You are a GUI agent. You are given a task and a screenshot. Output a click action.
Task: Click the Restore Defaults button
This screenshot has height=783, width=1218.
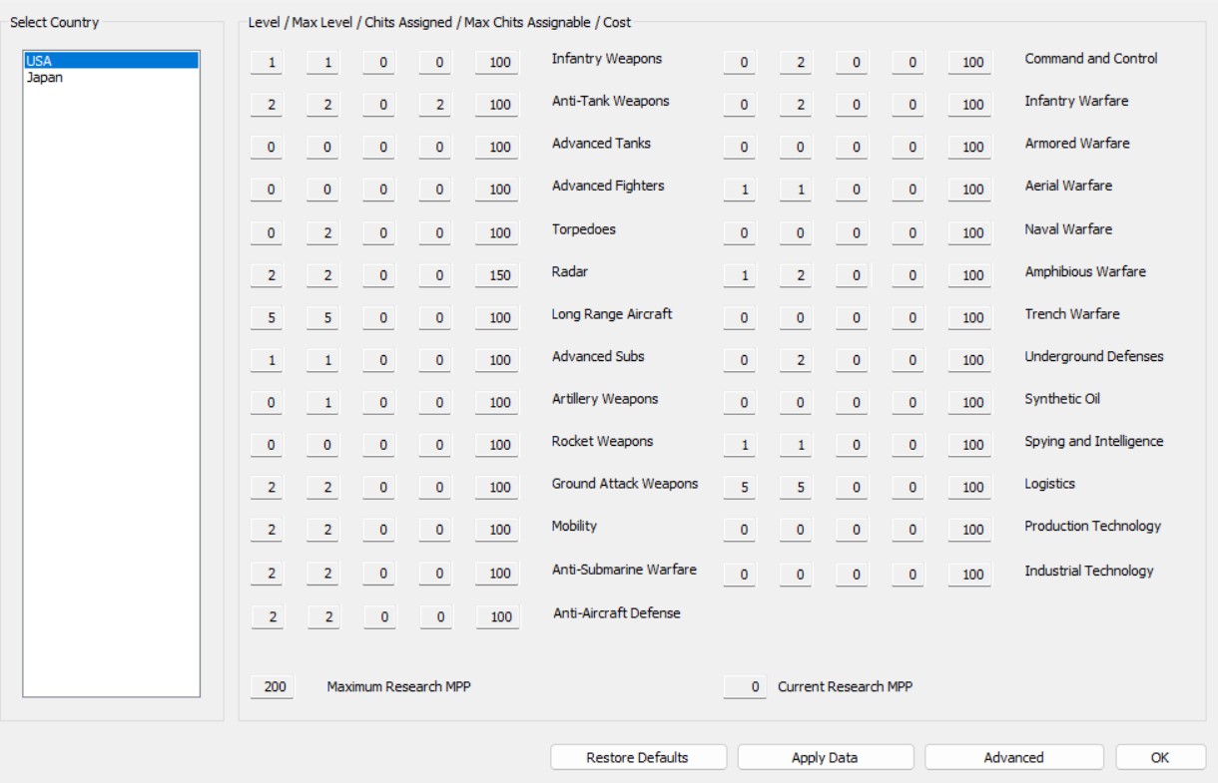point(637,758)
